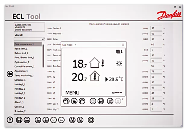Click the save floppy icon in the bottom toolbar
Image resolution: width=187 pixels, height=132 pixels.
pyautogui.click(x=19, y=120)
